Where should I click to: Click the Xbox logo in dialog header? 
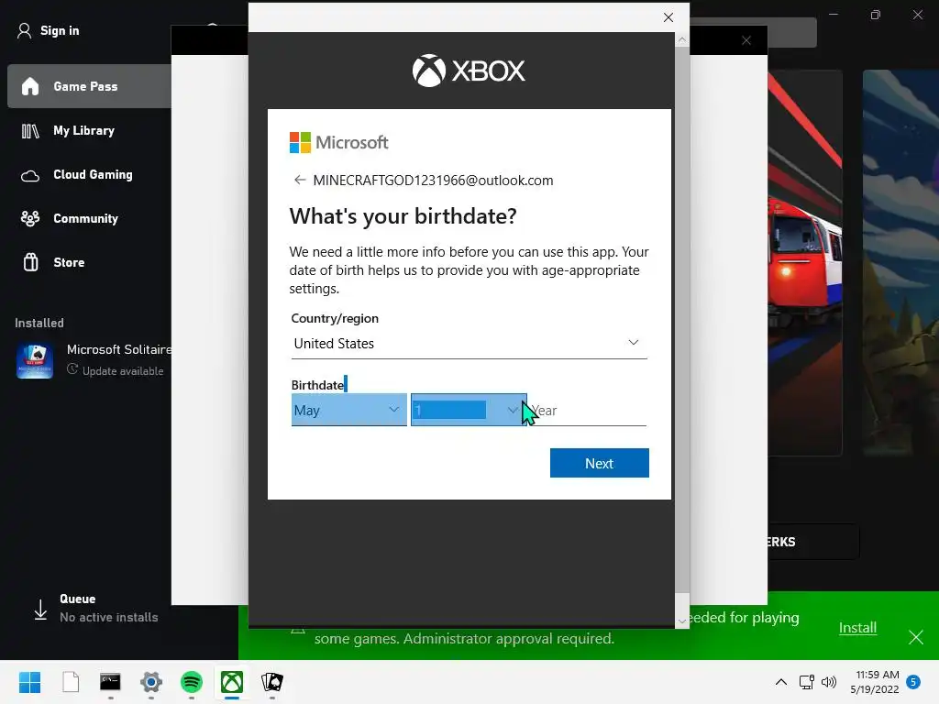469,71
